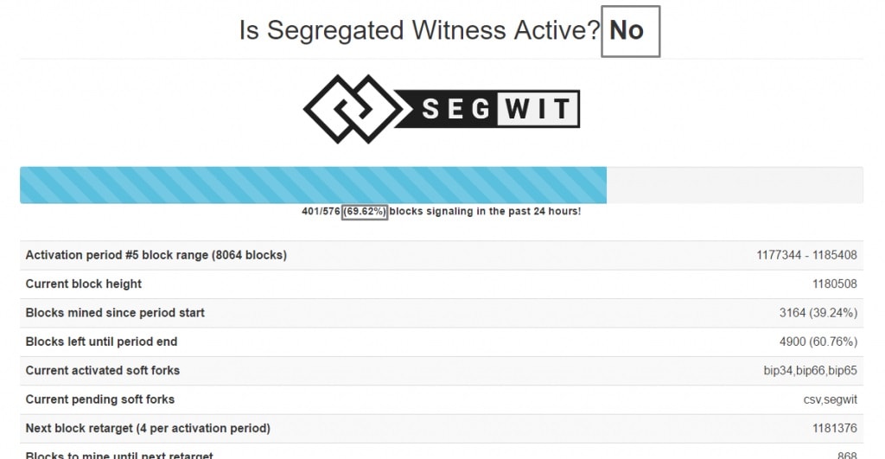Image resolution: width=885 pixels, height=459 pixels.
Task: Select the "Current block height" row label
Action: 84,284
